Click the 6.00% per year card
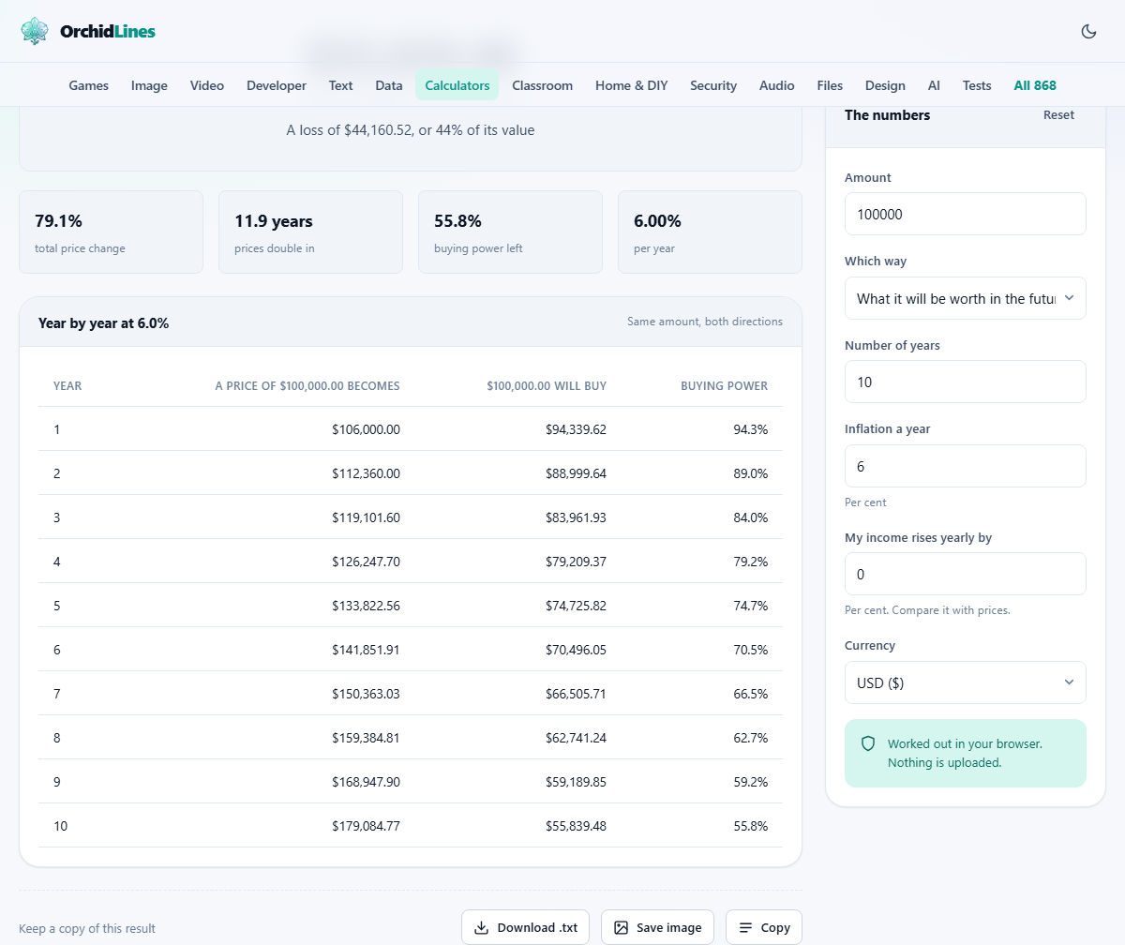1125x945 pixels. (710, 232)
